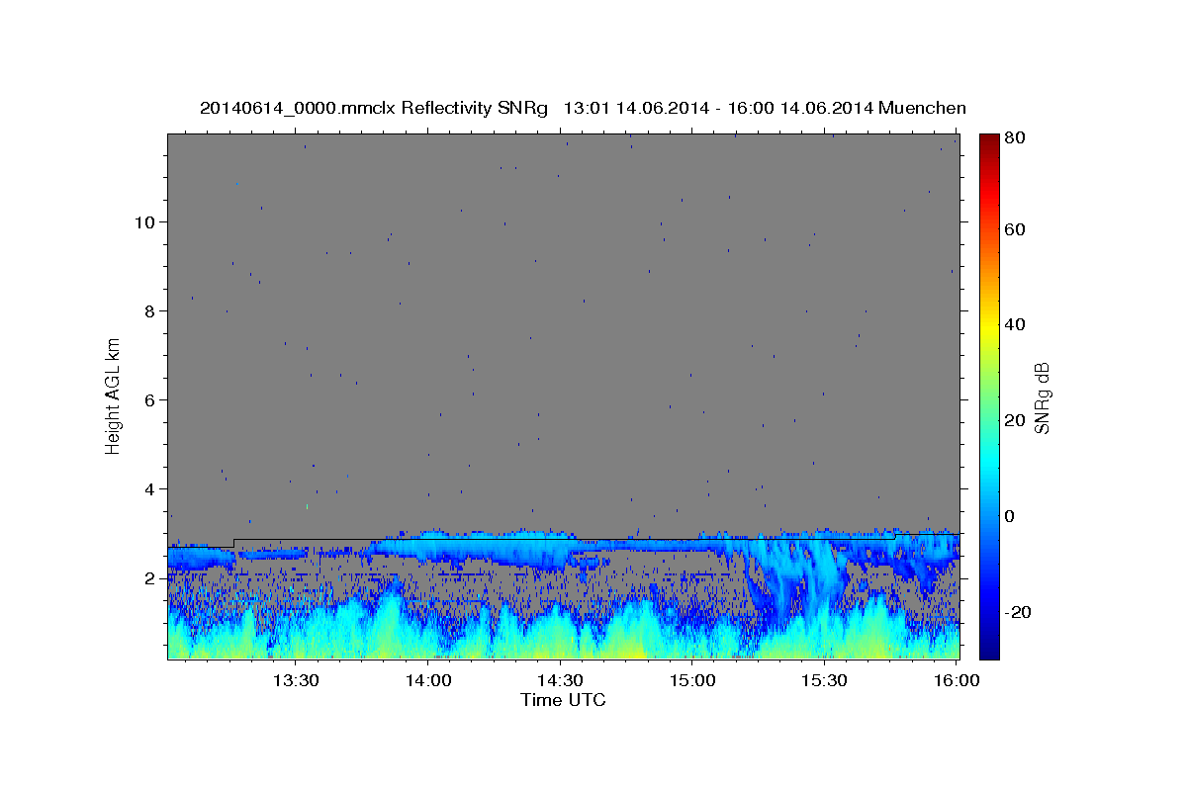Image resolution: width=1187 pixels, height=791 pixels.
Task: Click the 13:30 time tick label
Action: [296, 680]
